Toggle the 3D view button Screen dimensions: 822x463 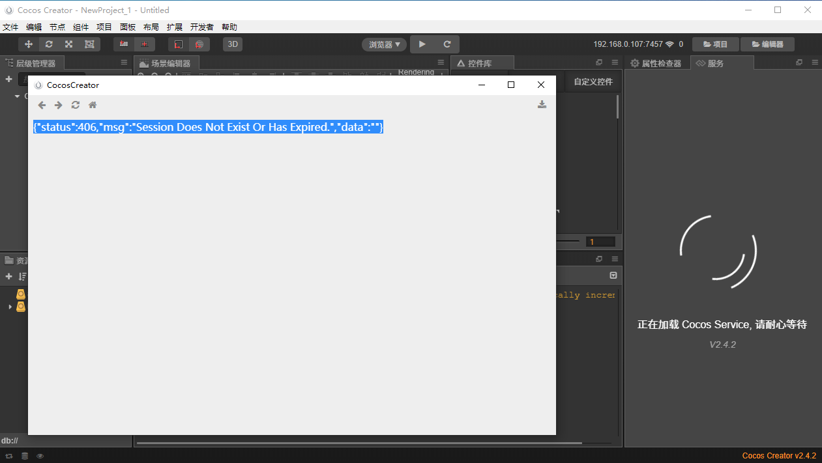[x=233, y=44]
